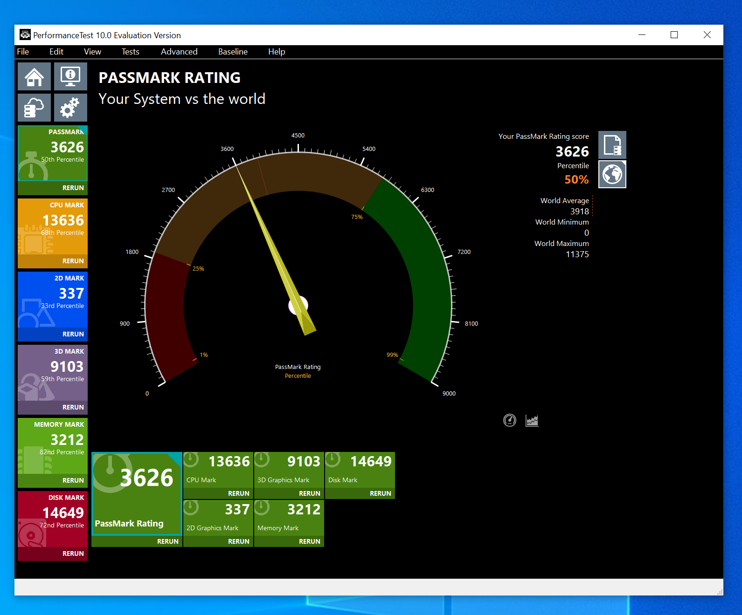Click the PASSMARK RATING heading
Screen dimensions: 742x615
(170, 77)
